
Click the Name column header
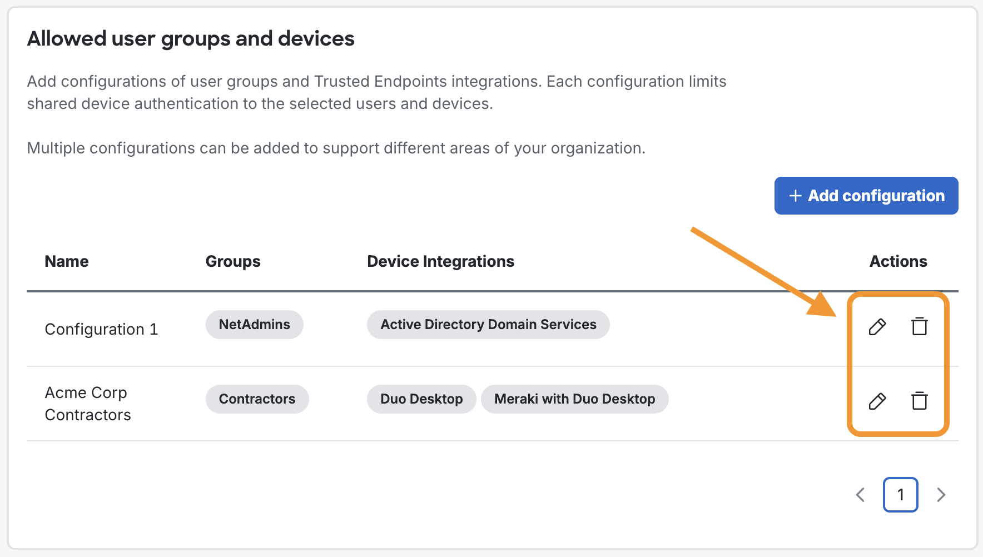(x=66, y=261)
